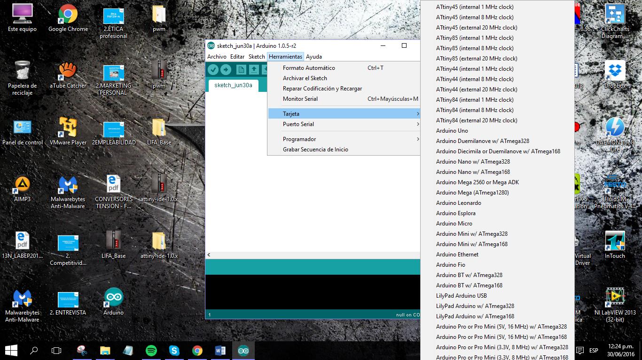Image resolution: width=642 pixels, height=360 pixels.
Task: Choose Grabar Secuencia de Inicio
Action: pos(344,150)
